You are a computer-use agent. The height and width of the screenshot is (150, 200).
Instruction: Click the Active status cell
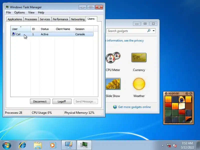click(x=44, y=34)
